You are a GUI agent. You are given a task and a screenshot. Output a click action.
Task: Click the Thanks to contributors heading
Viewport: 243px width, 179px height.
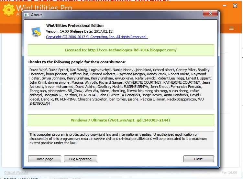pyautogui.click(x=77, y=62)
